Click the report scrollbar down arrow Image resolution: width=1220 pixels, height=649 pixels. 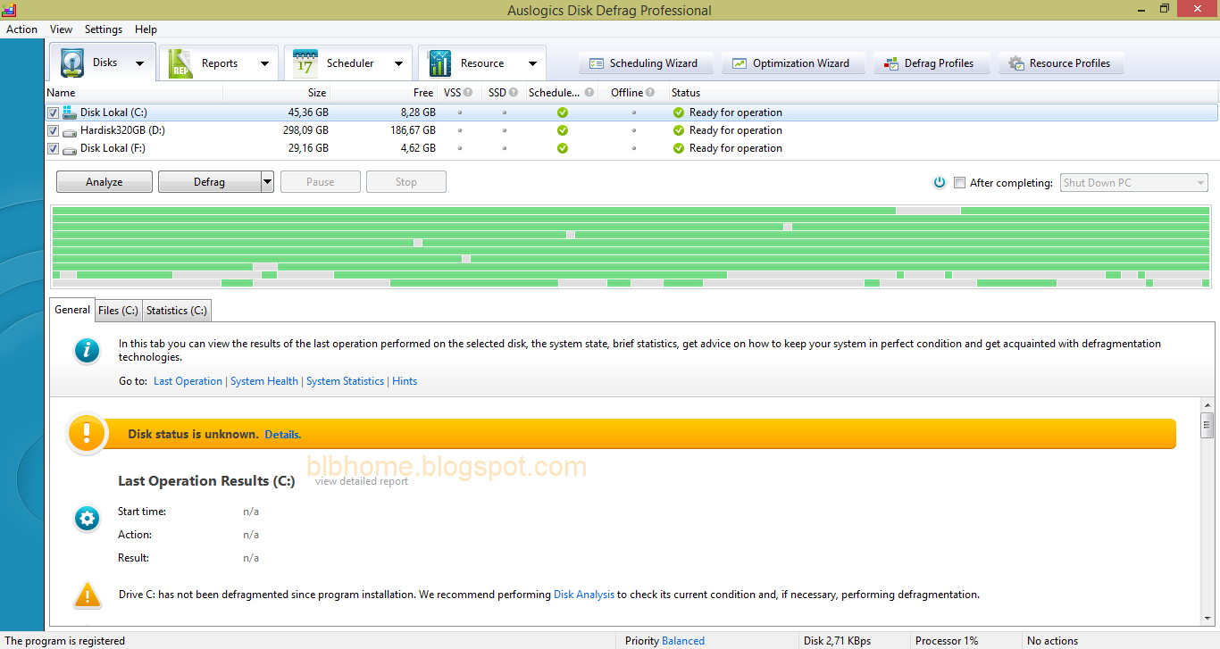coord(1207,619)
